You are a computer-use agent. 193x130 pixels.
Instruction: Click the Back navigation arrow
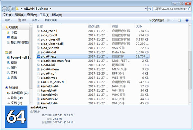coord(5,9)
